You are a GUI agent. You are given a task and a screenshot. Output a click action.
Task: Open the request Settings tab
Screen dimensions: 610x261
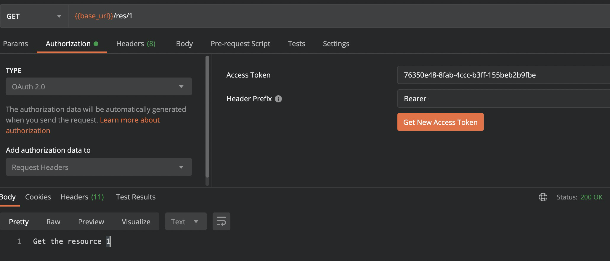click(336, 44)
